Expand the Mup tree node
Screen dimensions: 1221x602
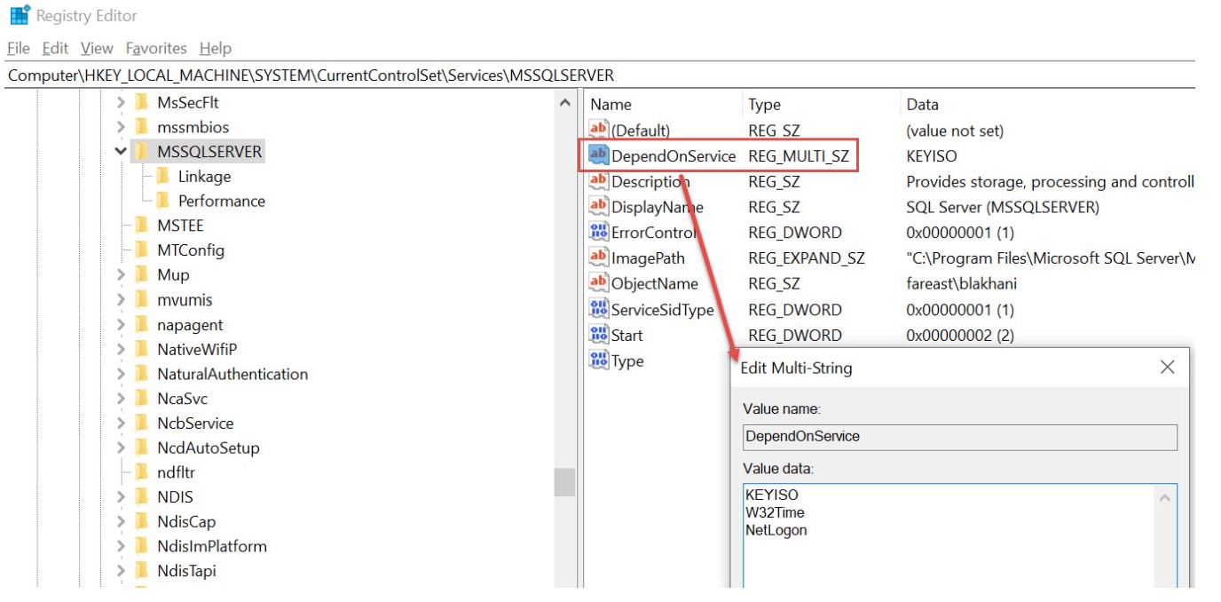(121, 275)
